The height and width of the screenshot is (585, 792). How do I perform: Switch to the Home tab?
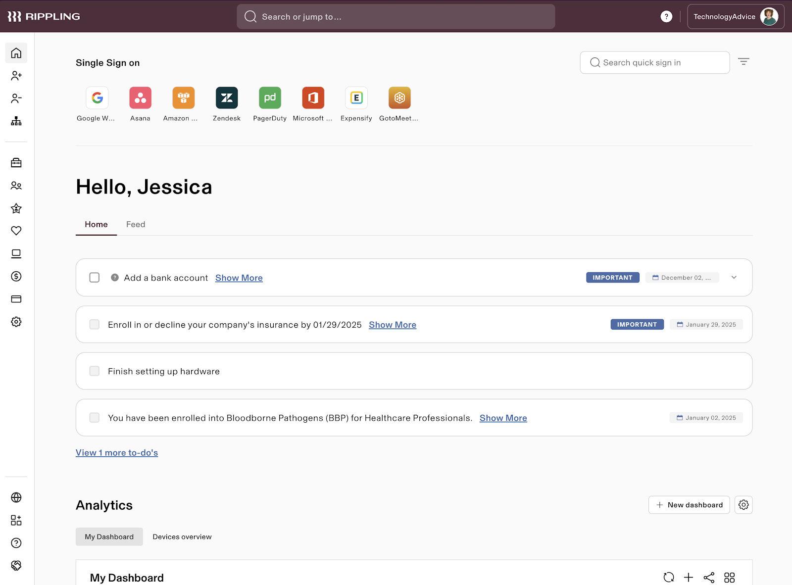[96, 224]
